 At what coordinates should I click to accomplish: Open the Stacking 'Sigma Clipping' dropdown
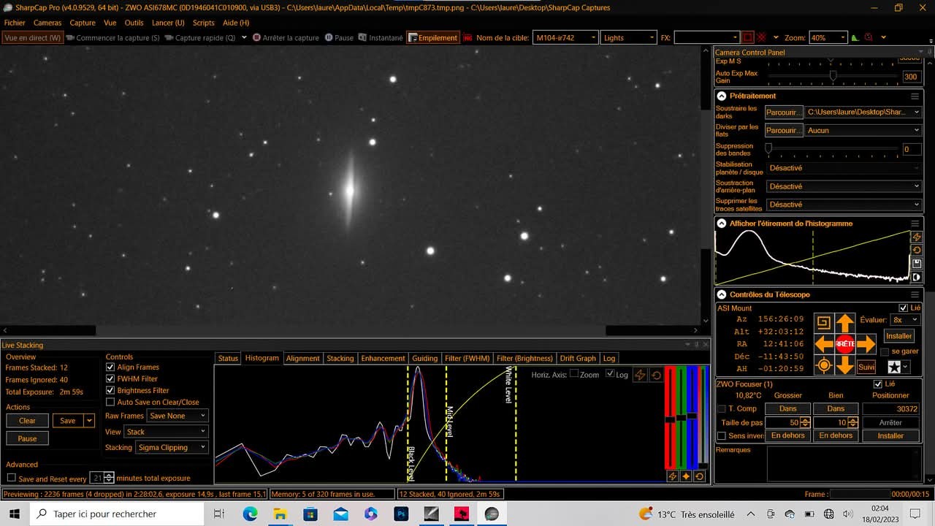pyautogui.click(x=172, y=448)
